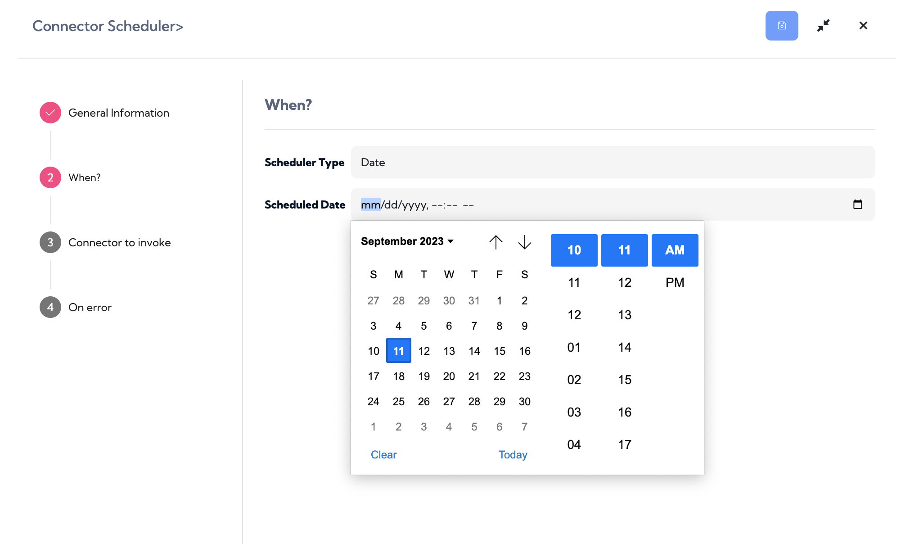Screen dimensions: 901x544
Task: Click the Clear link in calendar
Action: coord(383,455)
